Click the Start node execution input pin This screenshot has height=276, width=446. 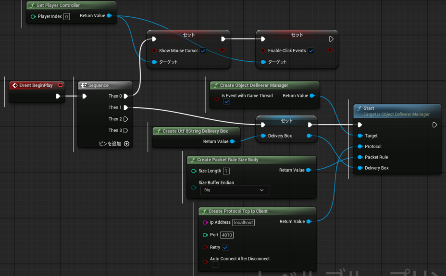pos(360,125)
